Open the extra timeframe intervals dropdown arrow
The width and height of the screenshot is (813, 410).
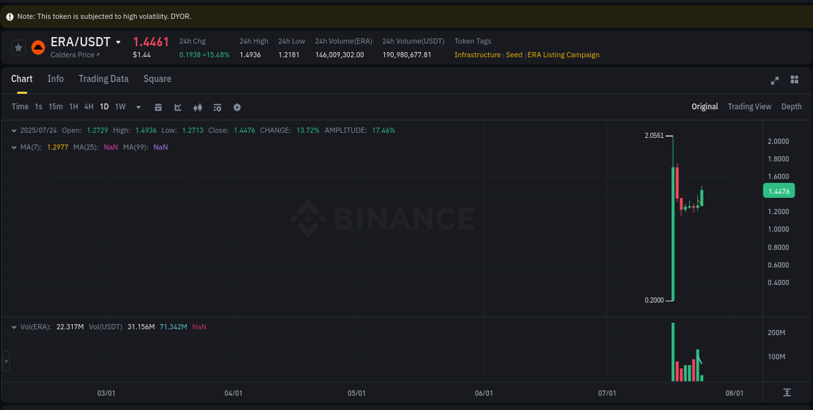pos(138,107)
